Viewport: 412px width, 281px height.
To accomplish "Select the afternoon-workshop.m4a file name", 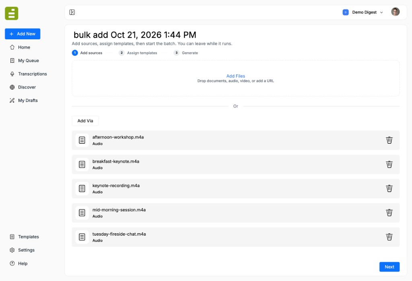I will pos(118,137).
